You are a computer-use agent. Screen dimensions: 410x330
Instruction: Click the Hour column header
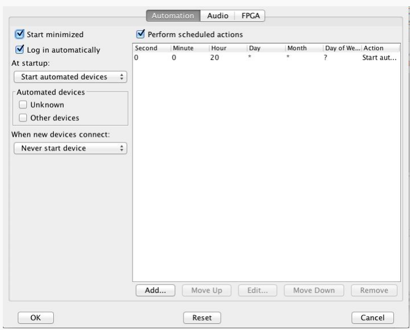[x=227, y=48]
